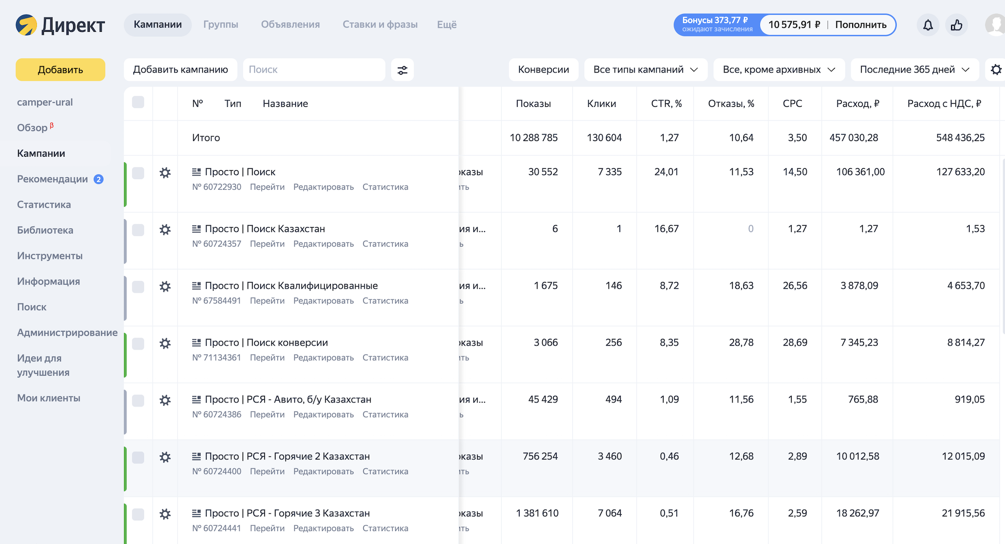Click type icon of Поиск Квалифицированные campaign
This screenshot has height=544, width=1005.
[x=197, y=286]
